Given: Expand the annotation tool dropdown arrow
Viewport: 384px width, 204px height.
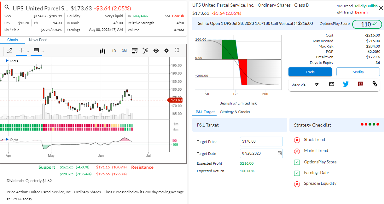Looking at the screenshot, I should pyautogui.click(x=43, y=51).
